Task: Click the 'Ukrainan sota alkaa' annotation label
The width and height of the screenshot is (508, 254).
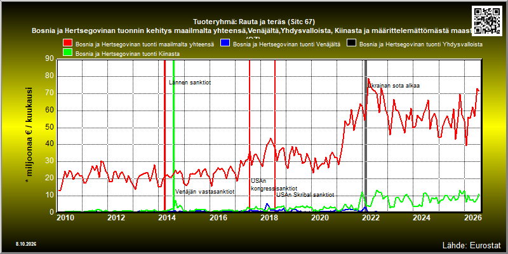Action: [x=394, y=86]
